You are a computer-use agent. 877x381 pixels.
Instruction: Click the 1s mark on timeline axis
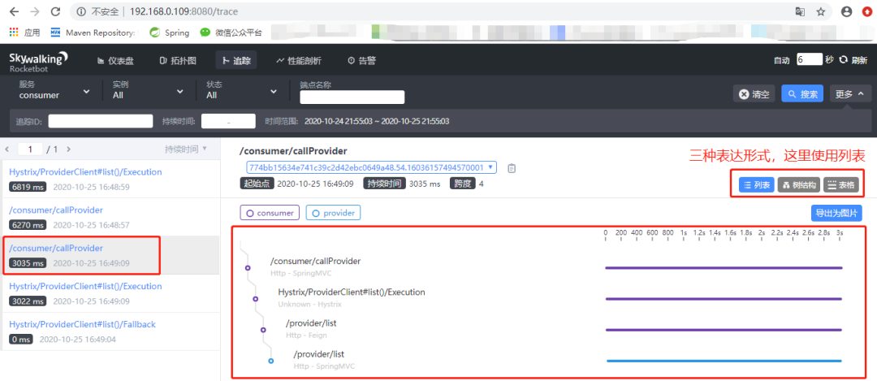684,232
